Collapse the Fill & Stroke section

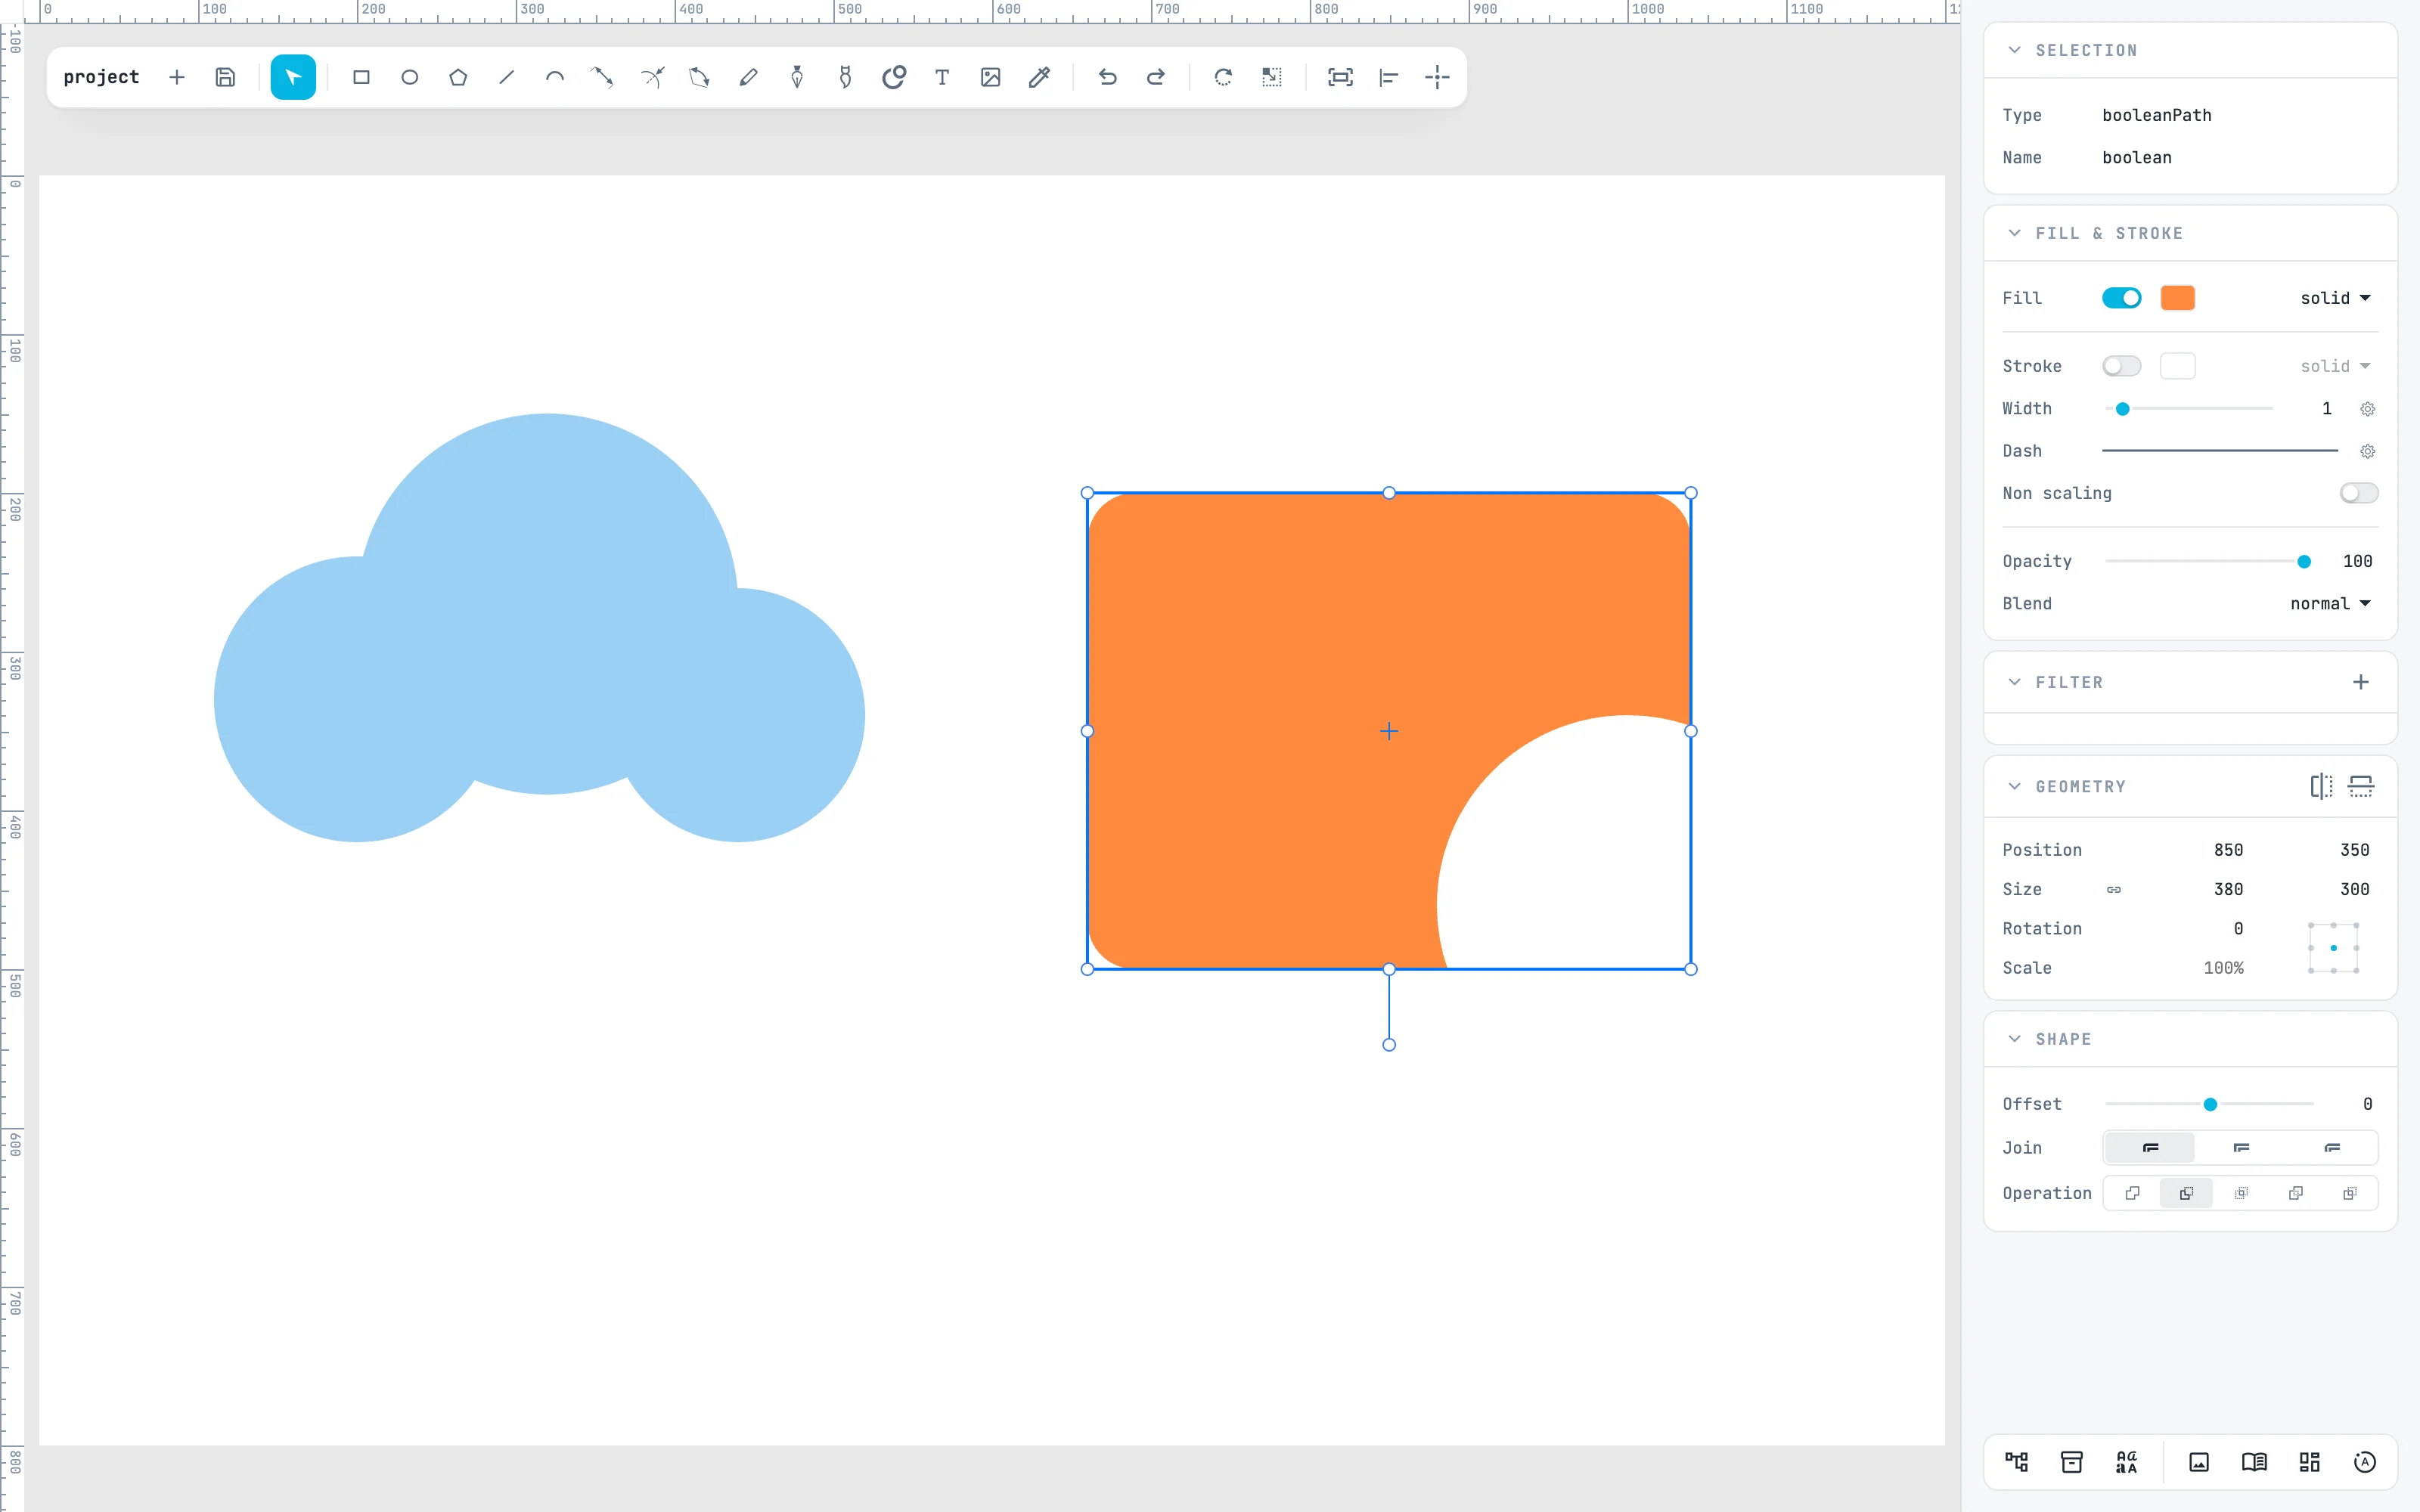tap(2015, 233)
